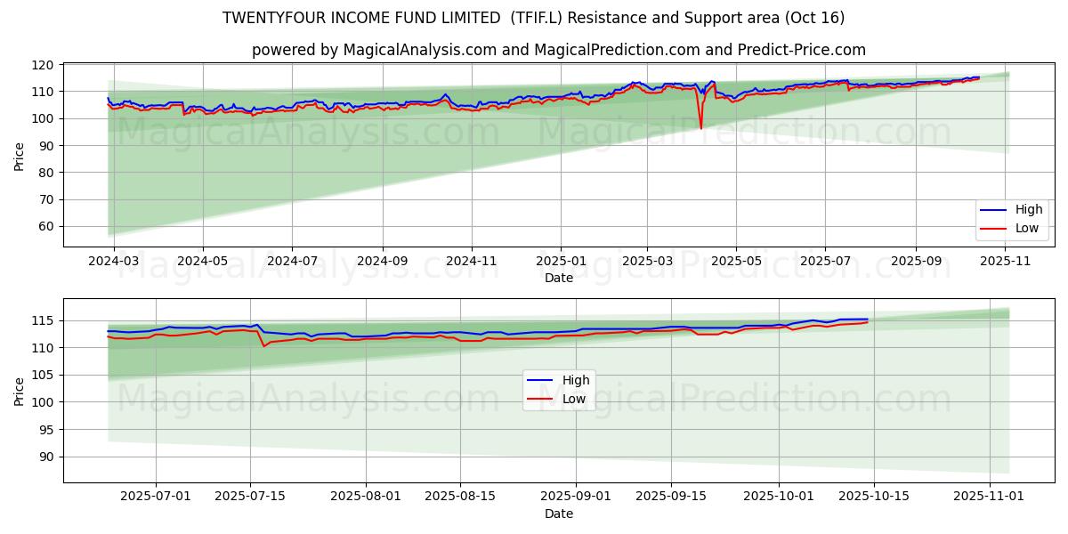
Task: Click the 'powered by MagicalAnalysis.com' subtitle text
Action: click(373, 50)
